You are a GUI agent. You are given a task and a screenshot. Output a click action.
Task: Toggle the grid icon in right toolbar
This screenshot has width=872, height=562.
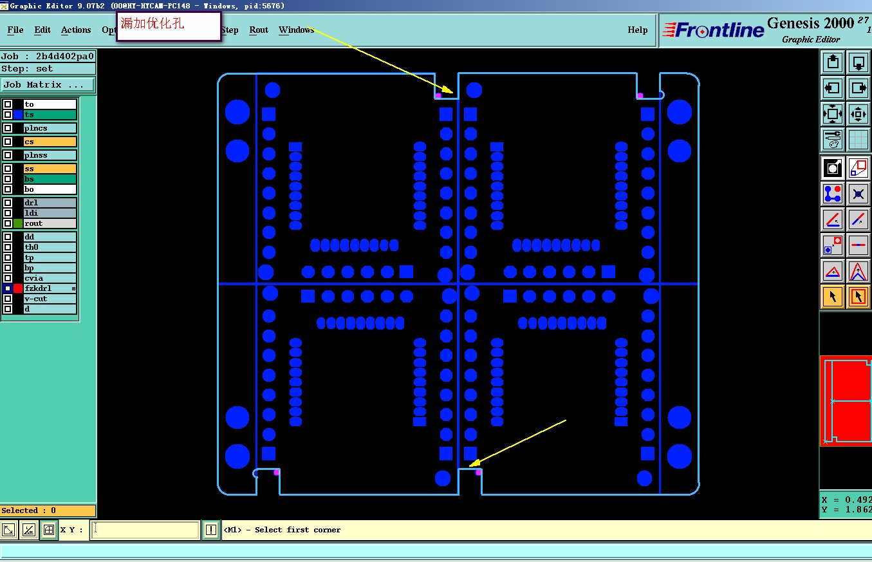[858, 140]
